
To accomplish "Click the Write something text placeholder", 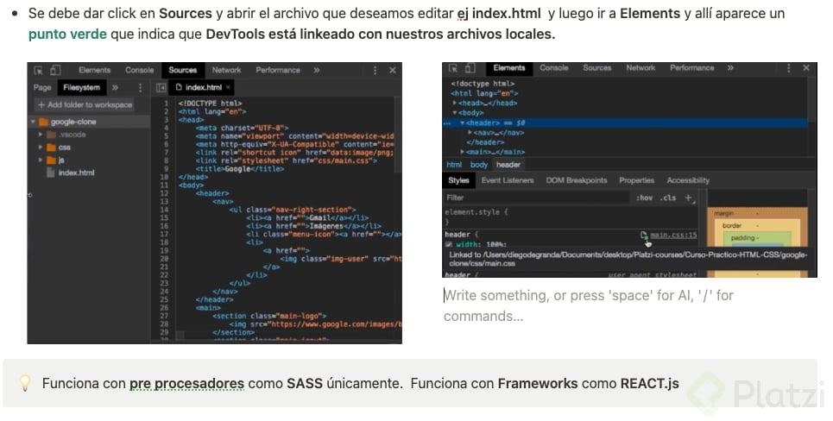I will [589, 305].
